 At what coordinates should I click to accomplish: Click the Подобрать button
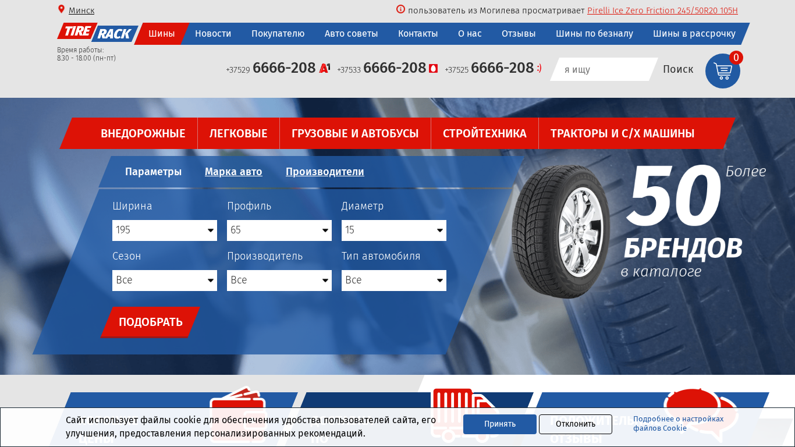tap(151, 322)
